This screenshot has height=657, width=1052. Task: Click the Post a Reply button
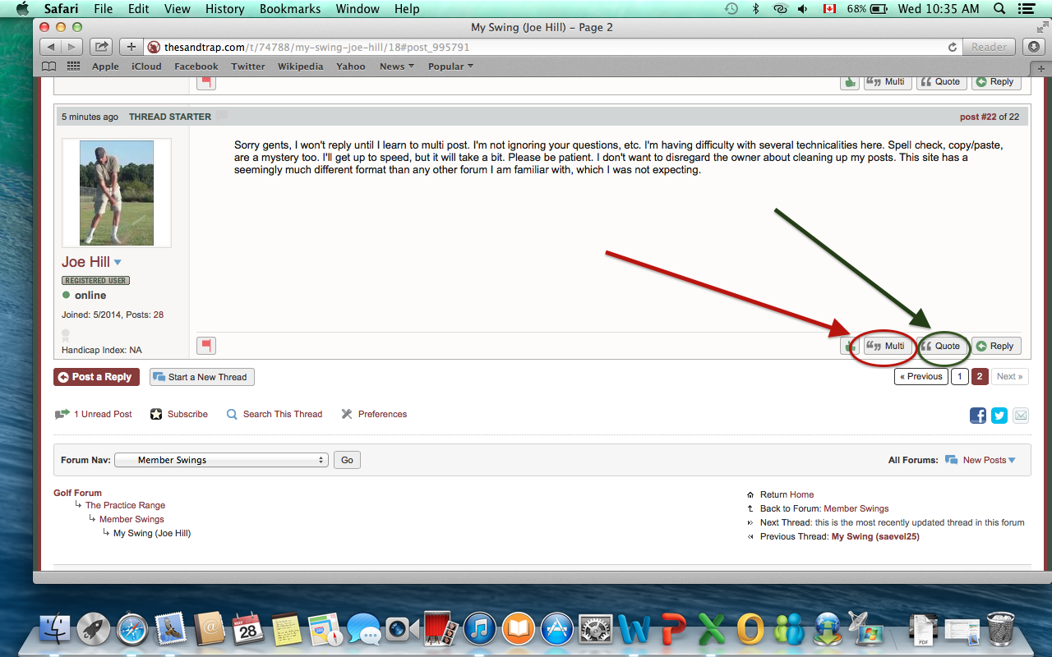click(x=96, y=377)
